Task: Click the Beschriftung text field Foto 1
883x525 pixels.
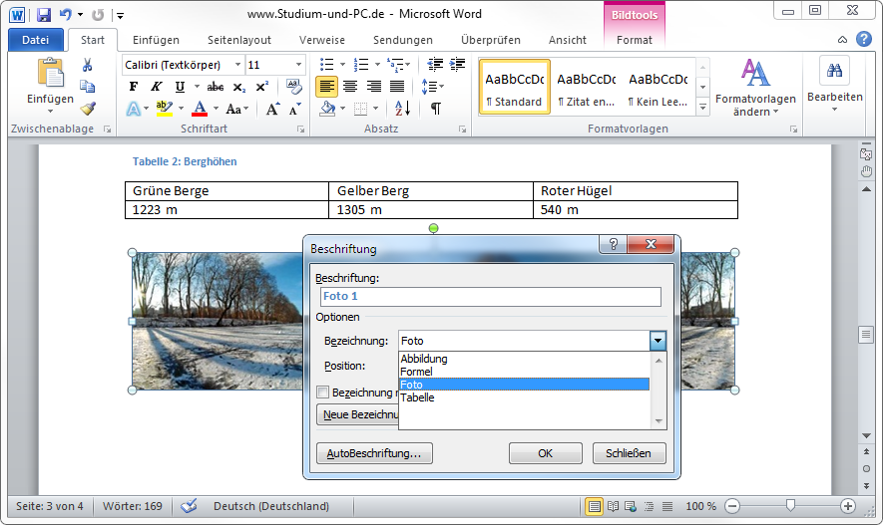Action: coord(491,296)
